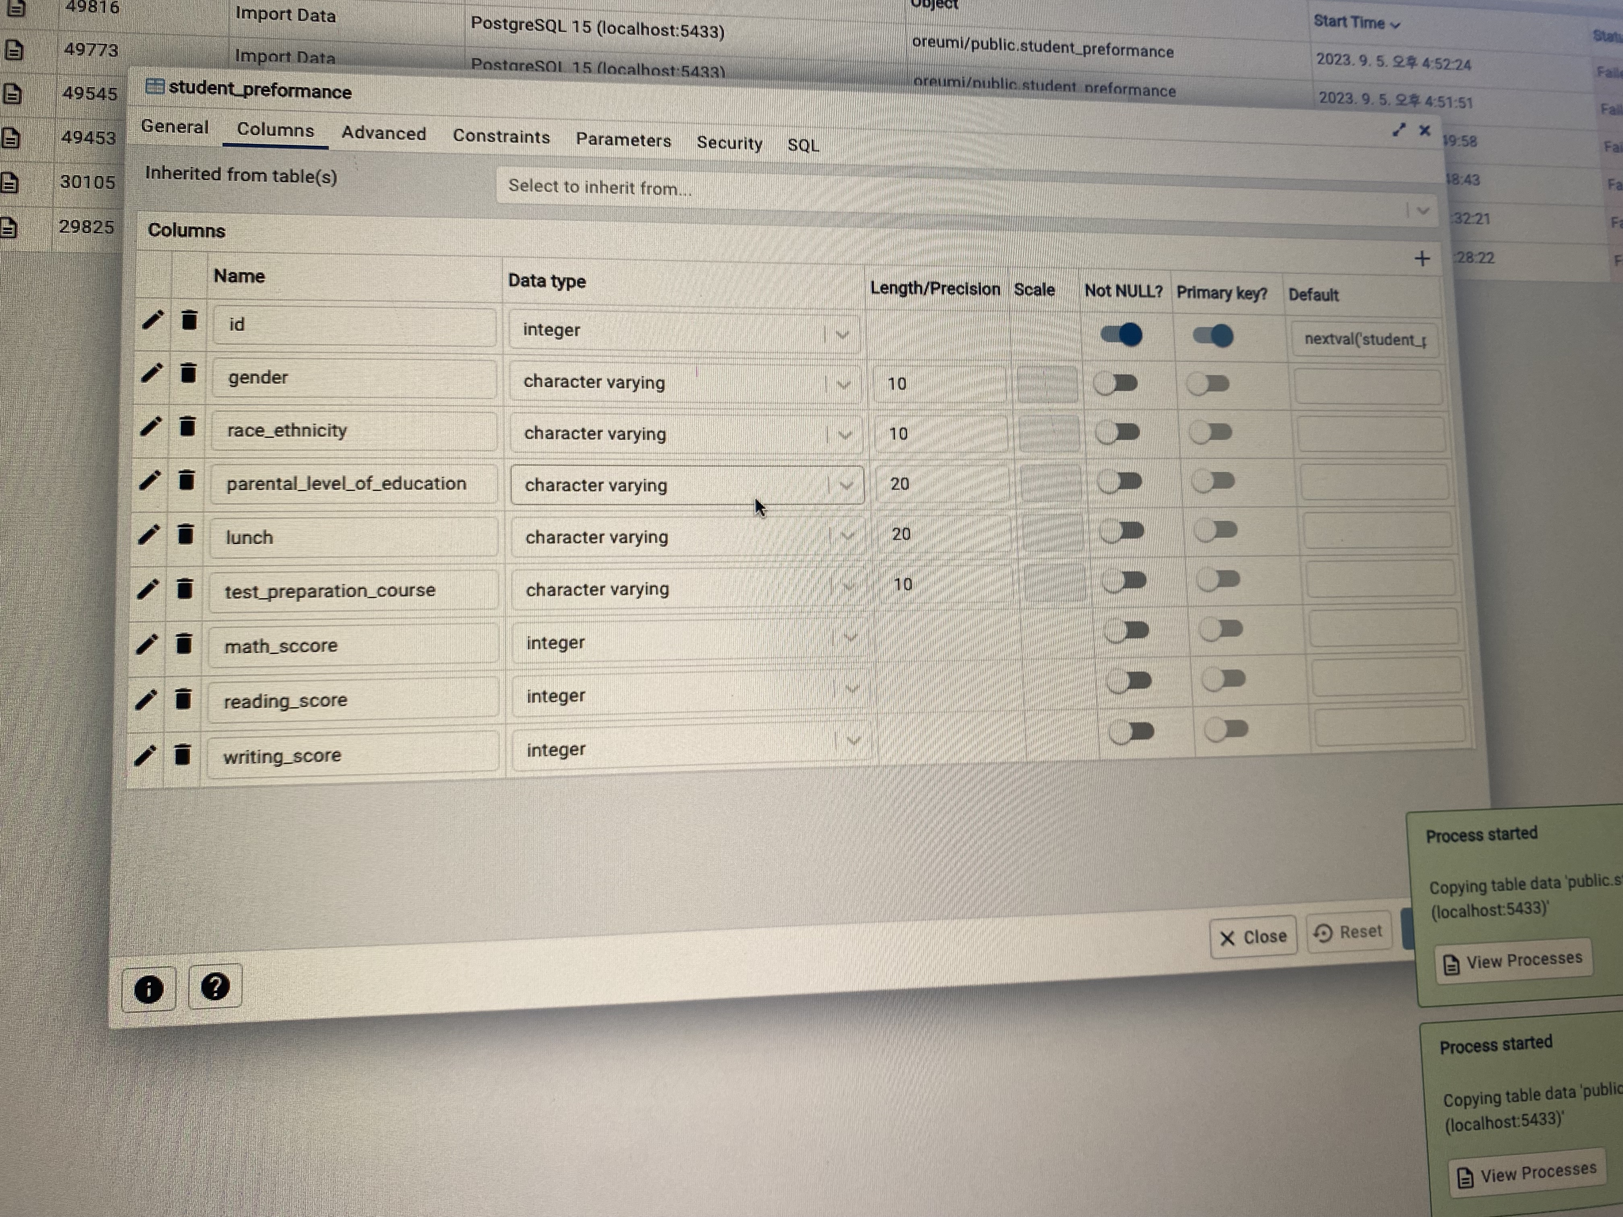The image size is (1623, 1217).
Task: Switch to the SQL tab
Action: point(803,145)
